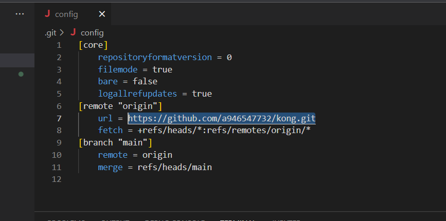This screenshot has width=446, height=221.
Task: Click the J file icon in the breadcrumb
Action: (73, 32)
